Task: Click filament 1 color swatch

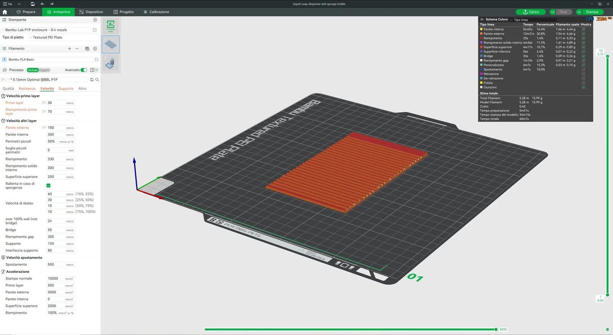Action: coord(4,60)
